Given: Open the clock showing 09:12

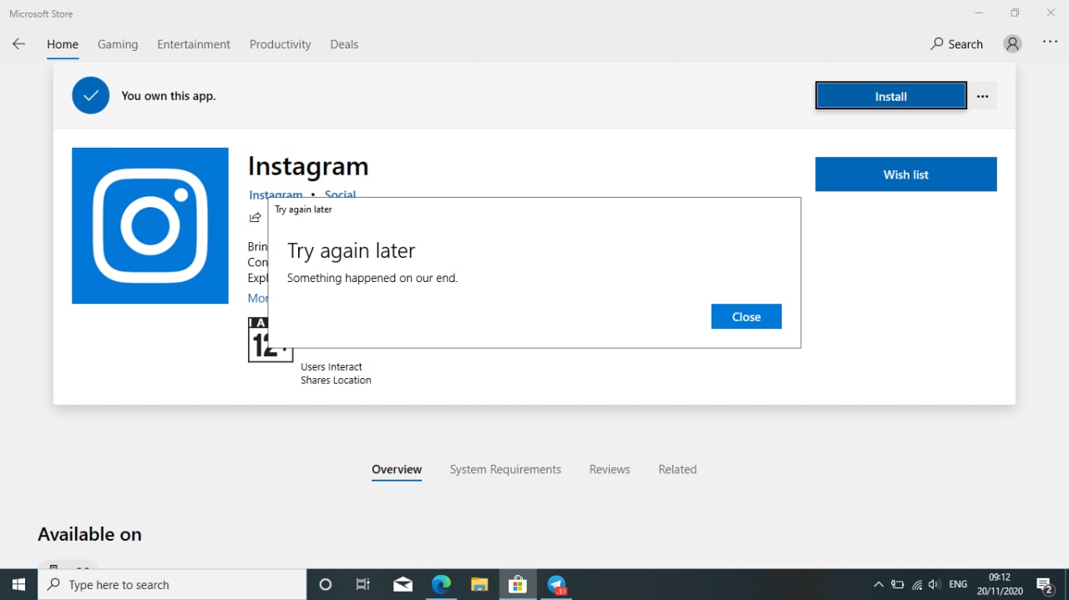Looking at the screenshot, I should click(x=1000, y=584).
